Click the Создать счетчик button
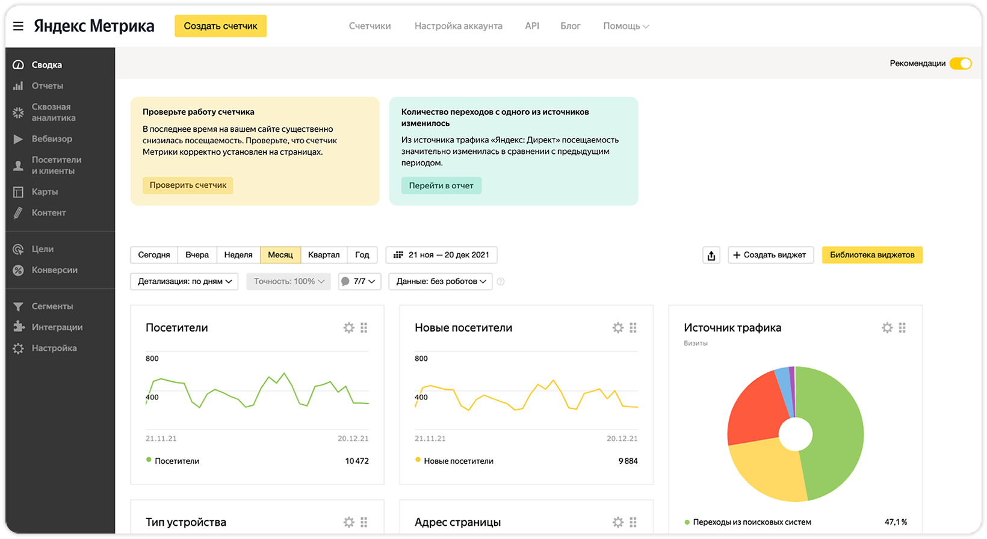Screen dimensions: 987x539 click(220, 26)
